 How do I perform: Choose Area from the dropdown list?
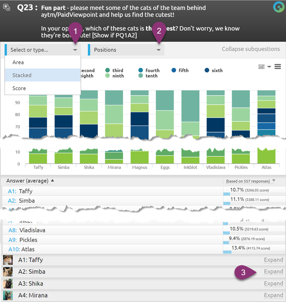43,62
